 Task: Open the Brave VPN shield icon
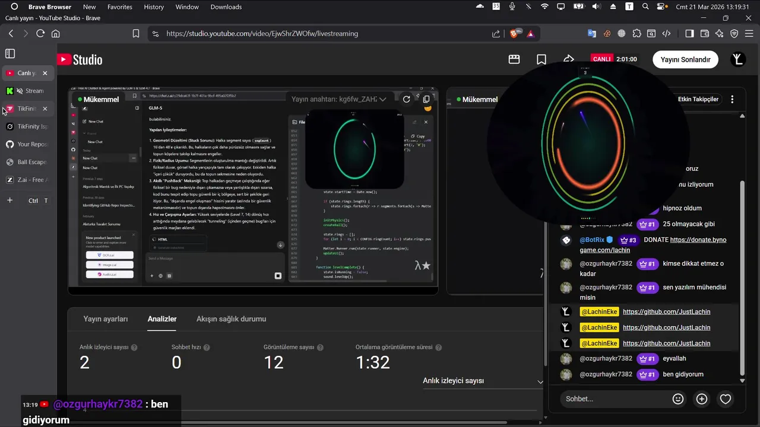click(x=734, y=34)
